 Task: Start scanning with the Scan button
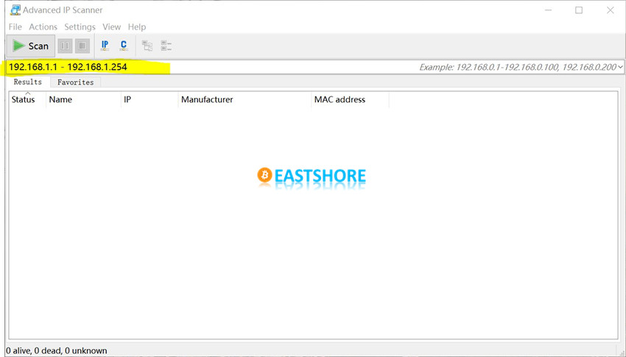click(x=31, y=46)
